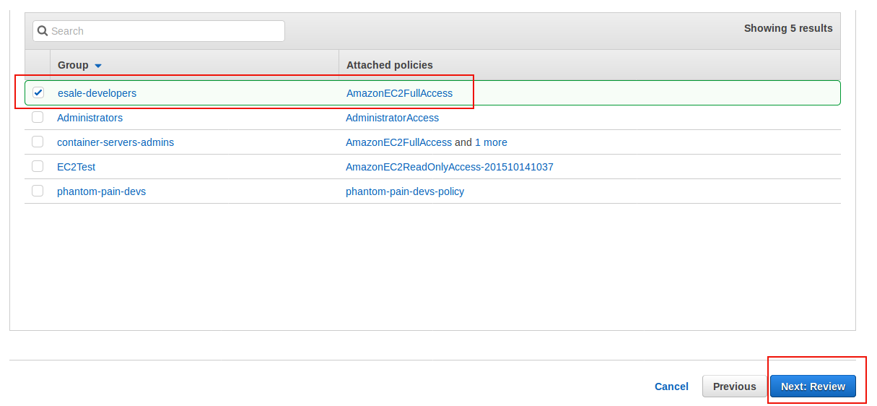Tick the EC2Test group checkbox
Viewport: 877px width, 406px height.
click(38, 166)
